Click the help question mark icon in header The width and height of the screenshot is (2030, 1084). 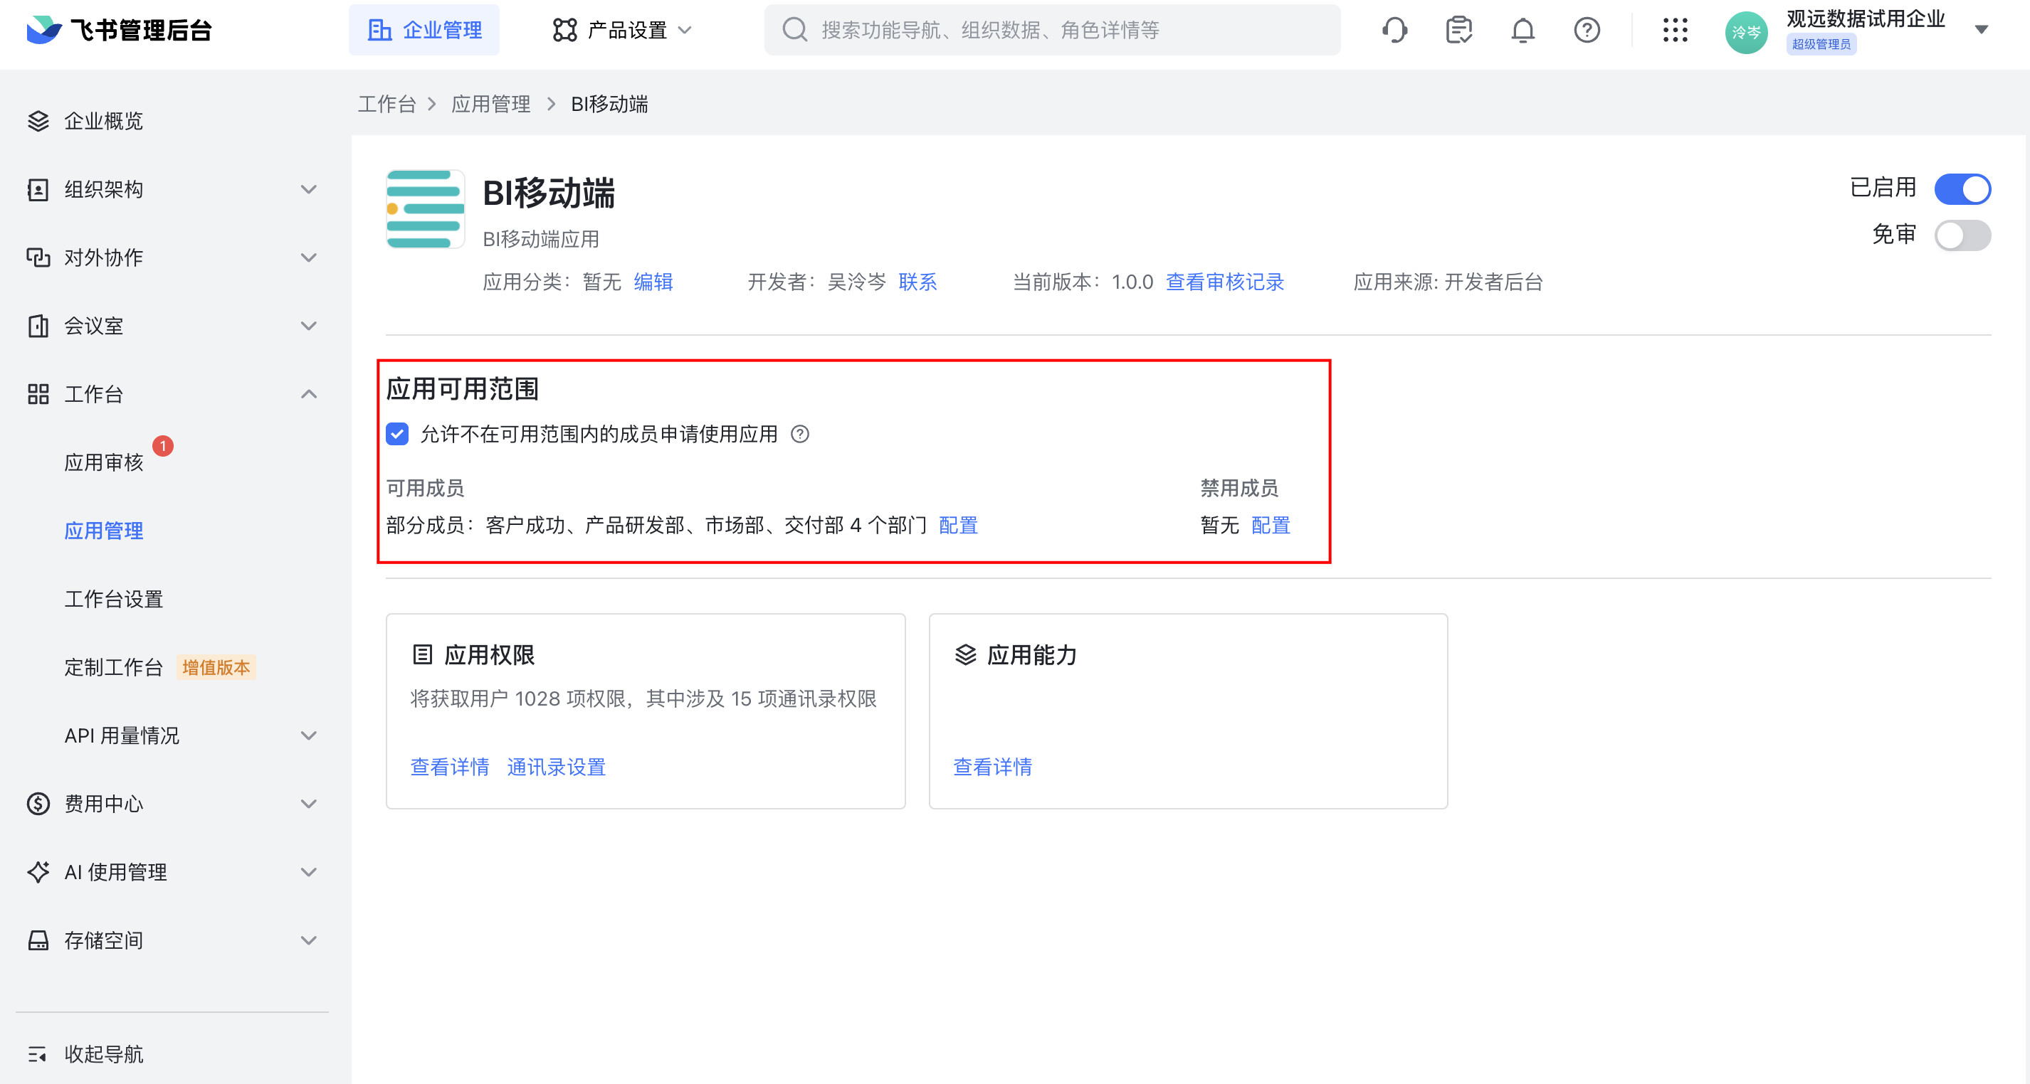click(x=1587, y=30)
